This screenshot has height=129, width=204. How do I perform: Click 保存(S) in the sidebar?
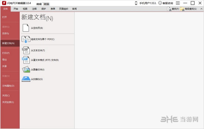(x=6, y=27)
